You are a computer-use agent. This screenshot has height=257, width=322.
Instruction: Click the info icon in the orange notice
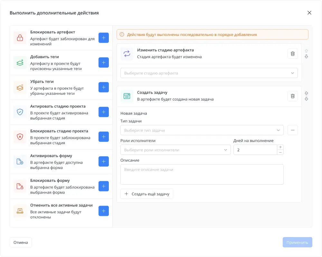click(122, 34)
